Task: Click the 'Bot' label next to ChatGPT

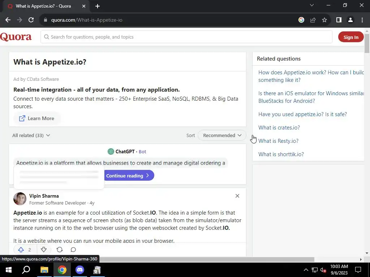Action: click(x=142, y=152)
